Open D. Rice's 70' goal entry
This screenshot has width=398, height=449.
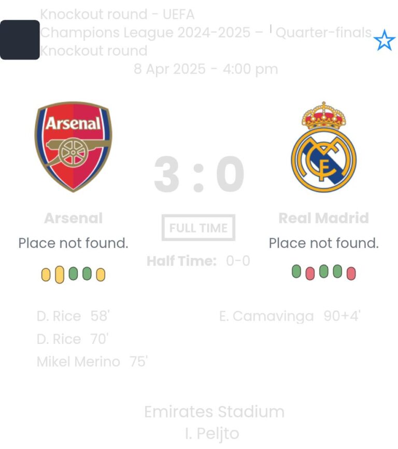point(72,339)
